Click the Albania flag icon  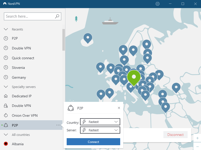(6, 144)
